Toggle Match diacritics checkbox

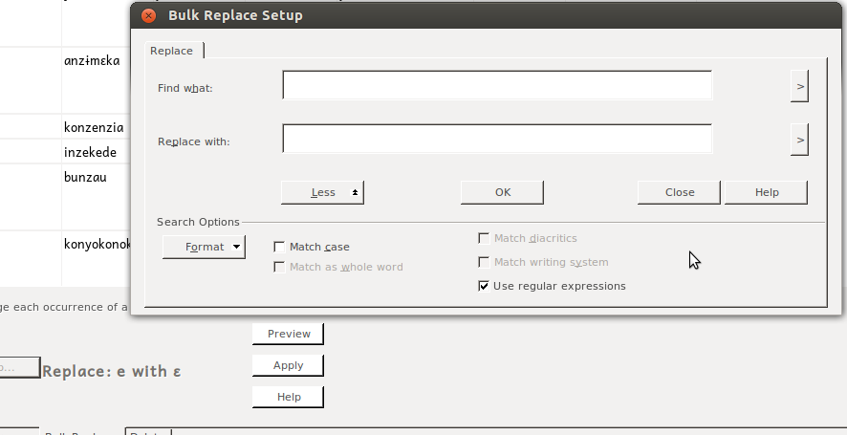(x=484, y=238)
